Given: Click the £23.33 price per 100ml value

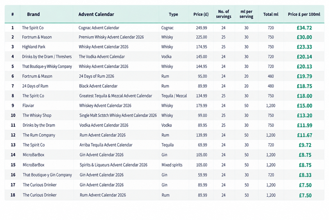Looking at the screenshot, I should pos(304,47).
